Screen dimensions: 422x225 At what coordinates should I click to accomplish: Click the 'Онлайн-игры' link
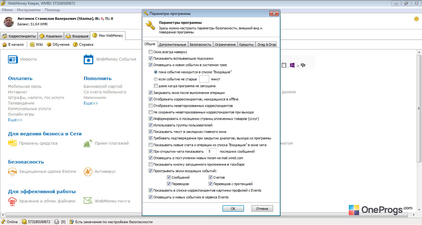[x=21, y=114]
